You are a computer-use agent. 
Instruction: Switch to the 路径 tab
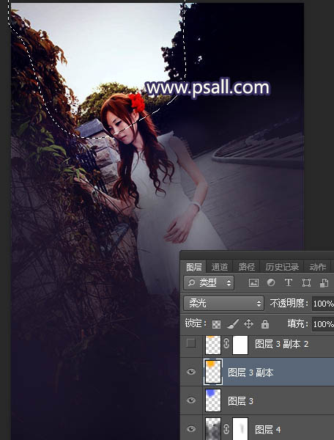coord(247,267)
